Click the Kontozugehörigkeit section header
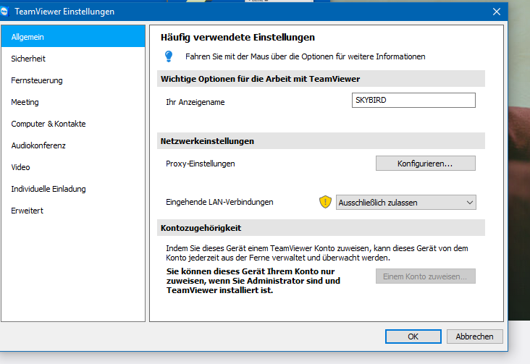Viewport: 530px width, 364px height. [321, 228]
